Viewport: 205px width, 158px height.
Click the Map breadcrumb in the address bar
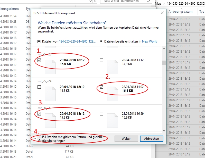[158, 4]
